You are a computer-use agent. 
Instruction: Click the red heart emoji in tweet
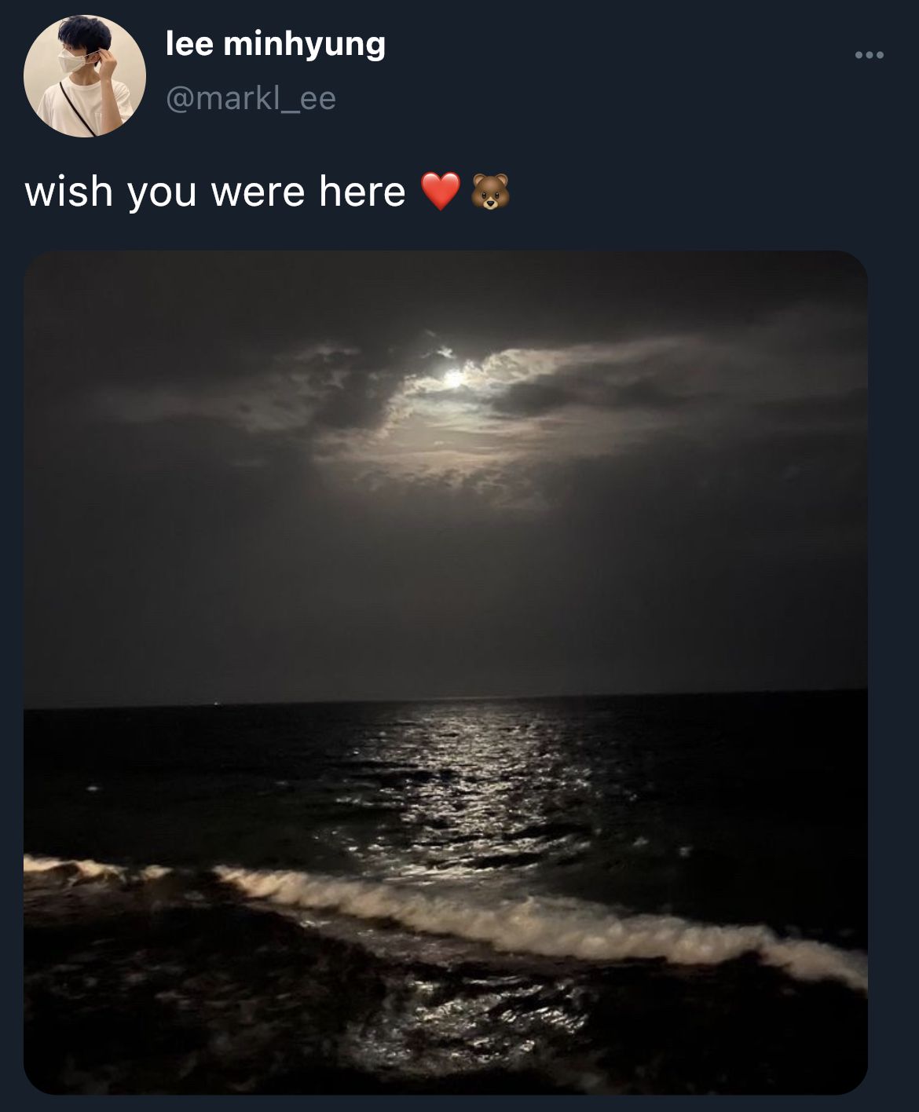pos(441,192)
